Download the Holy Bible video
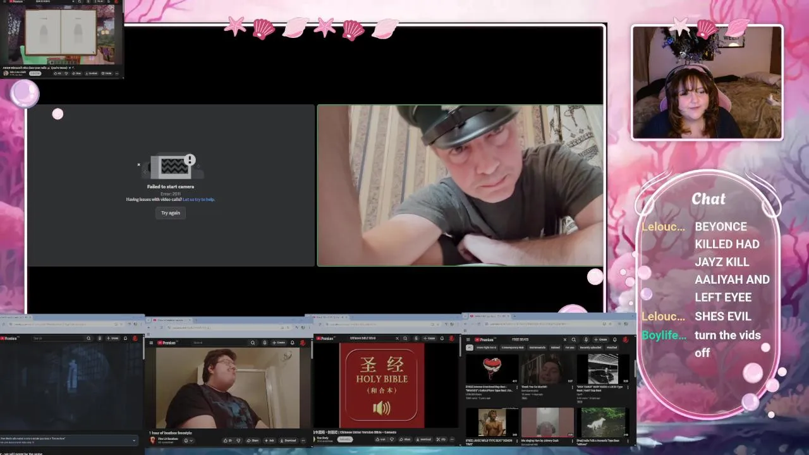Viewport: 809px width, 455px height. (424, 439)
